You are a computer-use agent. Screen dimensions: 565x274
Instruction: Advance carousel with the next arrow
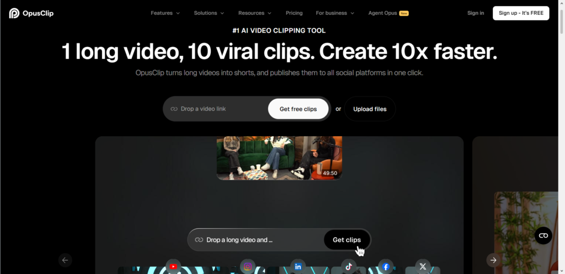(493, 260)
